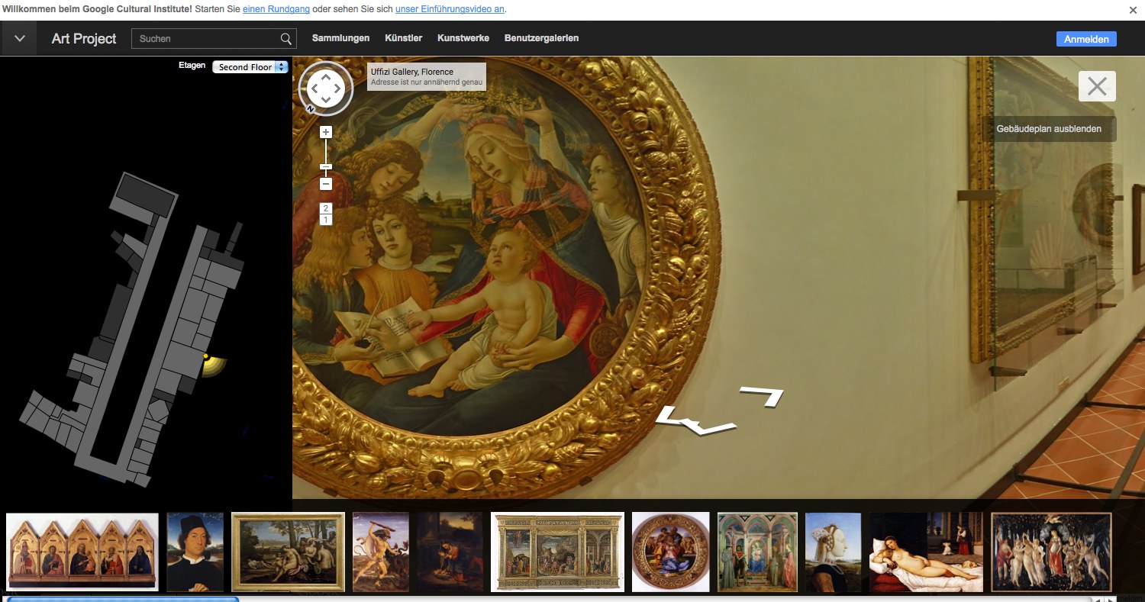Select the Primavera painting thumbnail
This screenshot has height=602, width=1145.
tap(1052, 552)
